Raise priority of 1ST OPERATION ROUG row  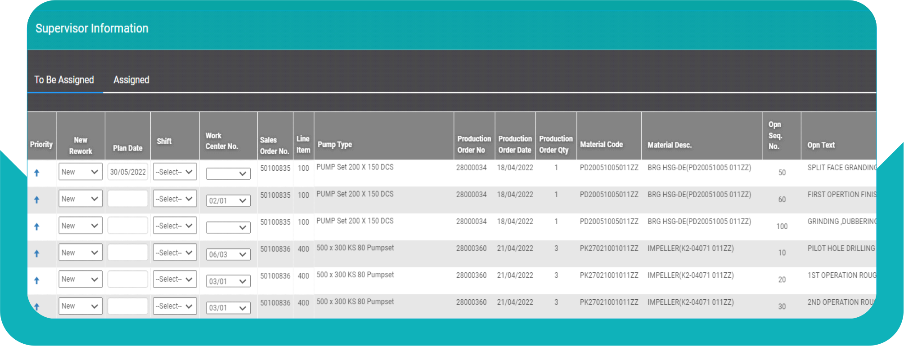[x=37, y=280]
